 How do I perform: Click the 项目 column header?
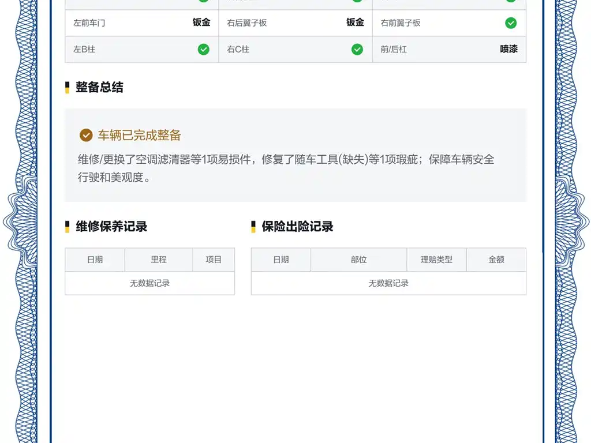(x=214, y=260)
